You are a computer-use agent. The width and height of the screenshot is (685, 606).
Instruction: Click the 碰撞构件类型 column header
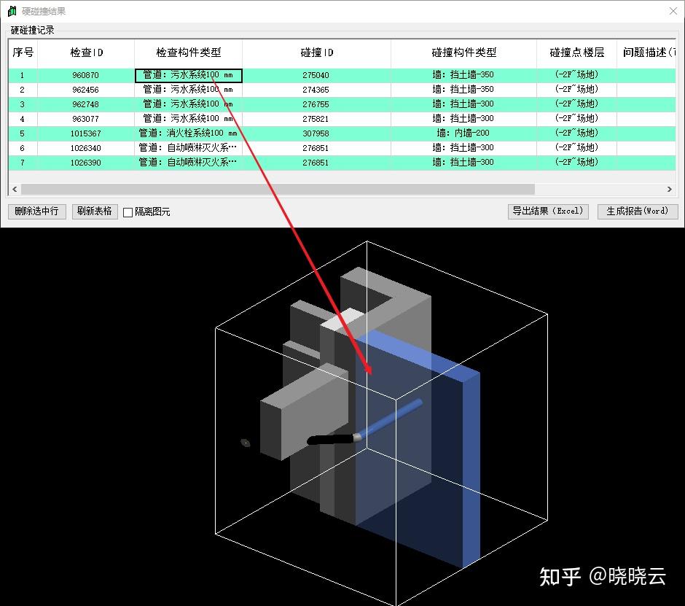[463, 53]
